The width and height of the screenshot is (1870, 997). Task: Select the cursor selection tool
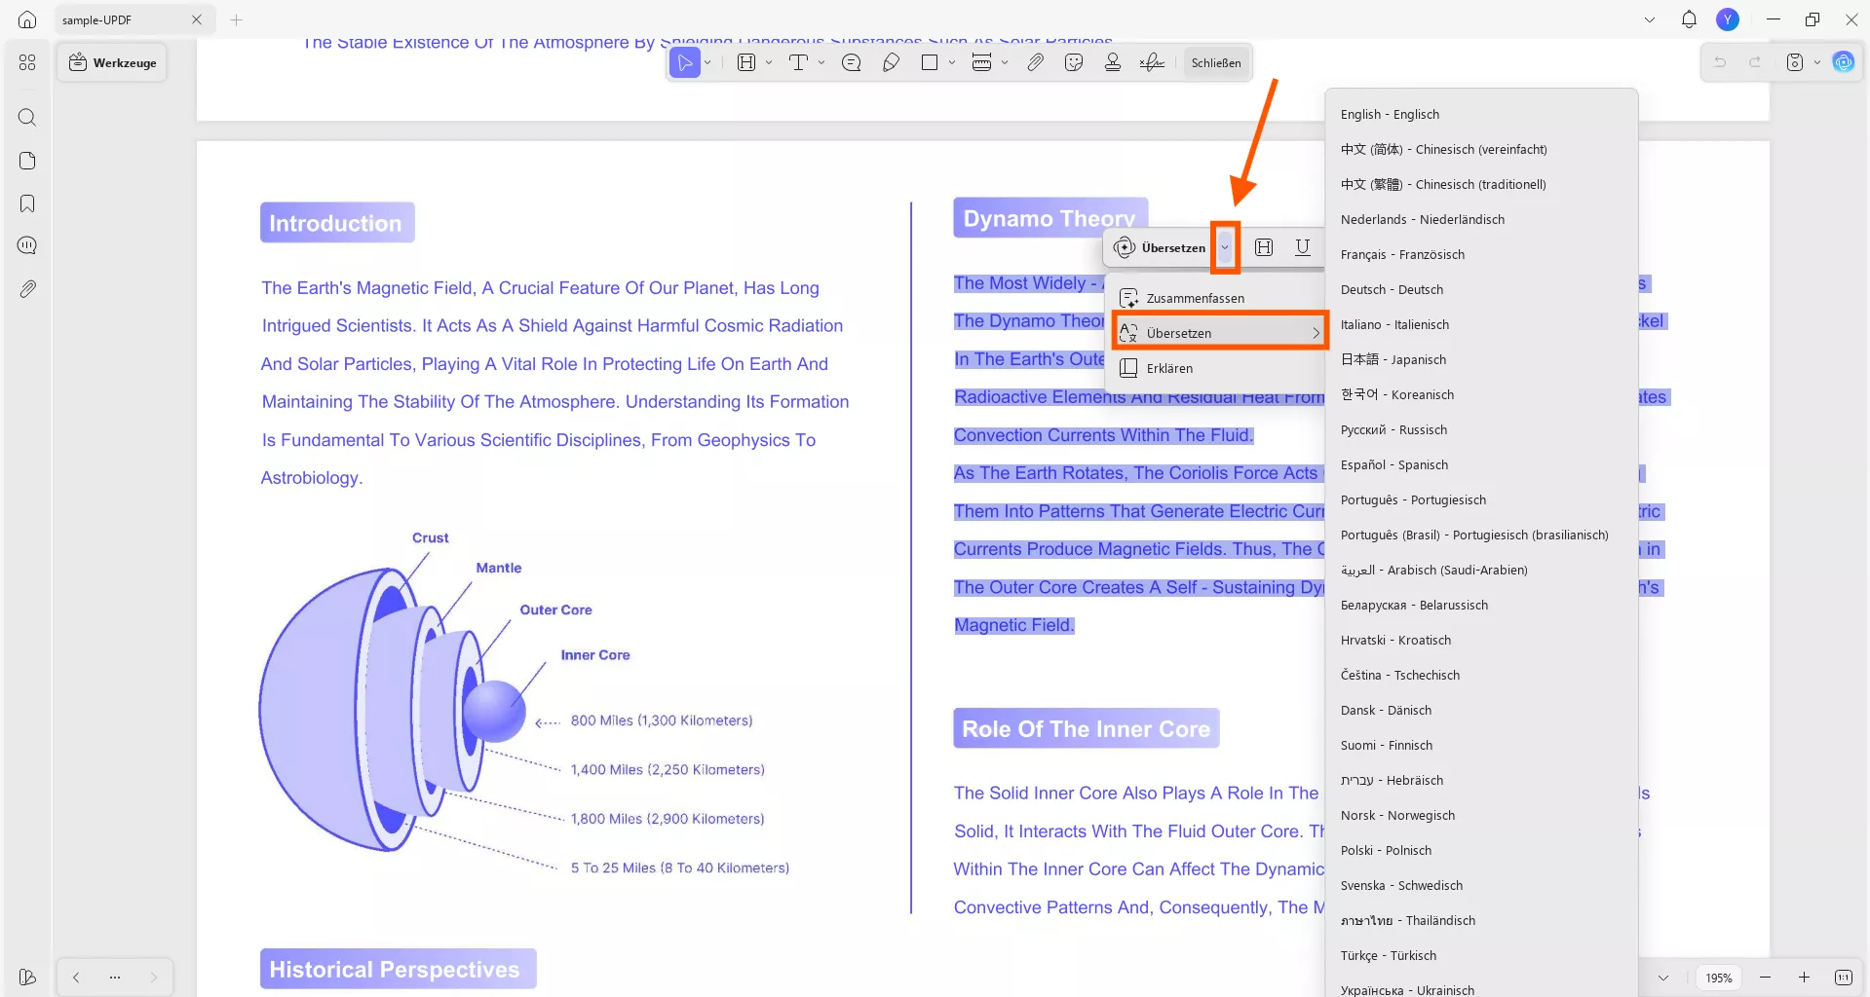click(685, 63)
